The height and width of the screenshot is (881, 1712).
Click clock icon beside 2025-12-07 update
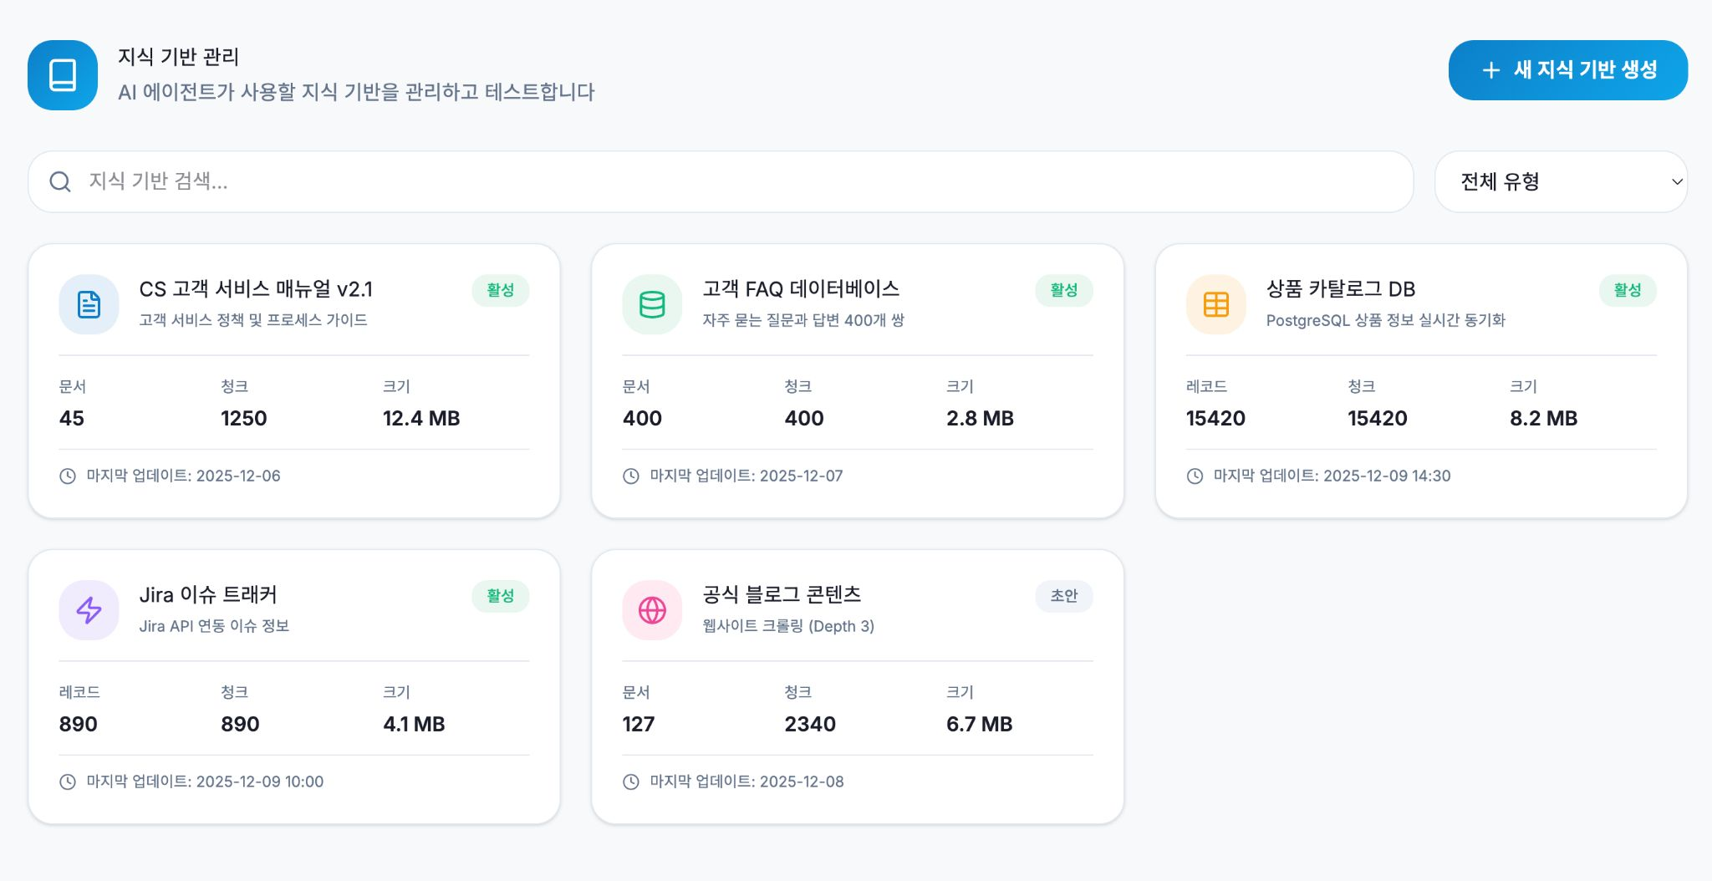[631, 476]
